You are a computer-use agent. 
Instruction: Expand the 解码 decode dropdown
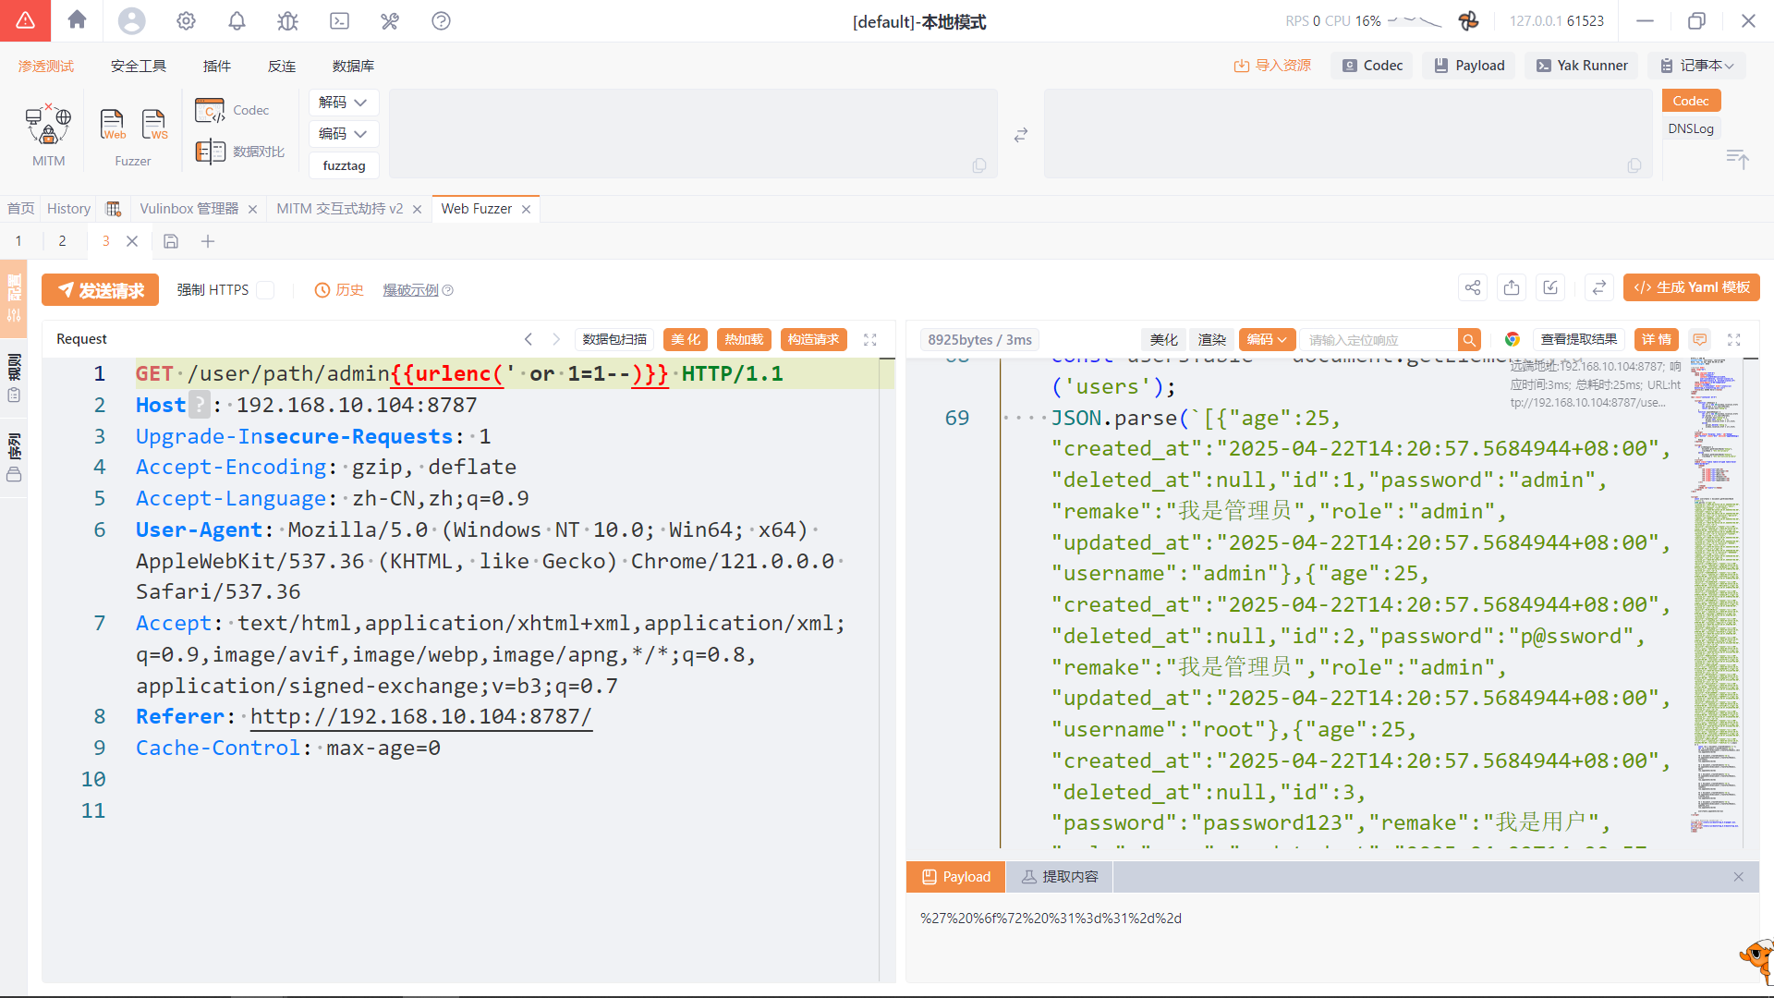(x=343, y=103)
